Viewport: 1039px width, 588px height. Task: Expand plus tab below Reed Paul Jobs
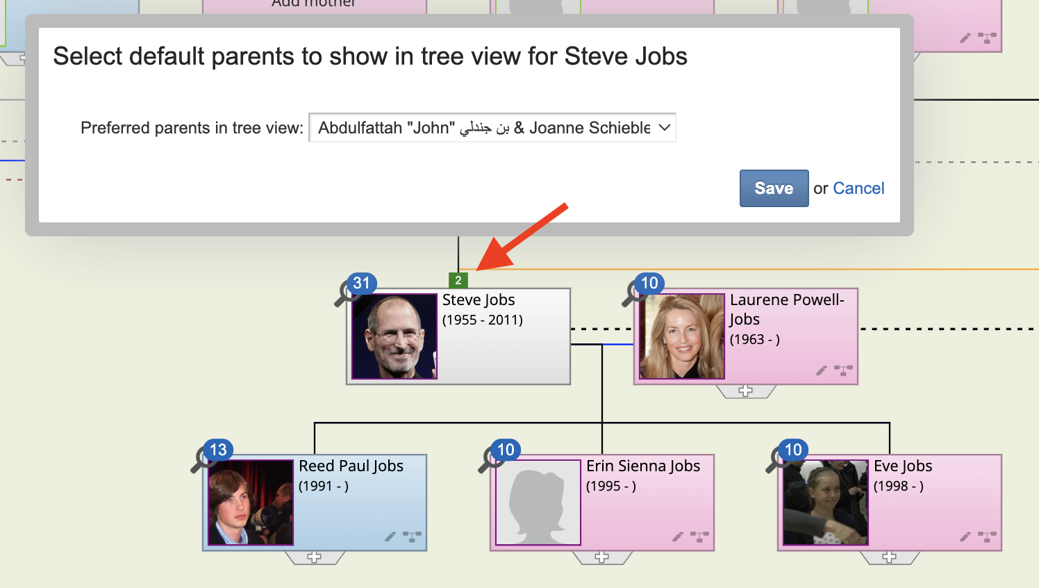pyautogui.click(x=314, y=557)
